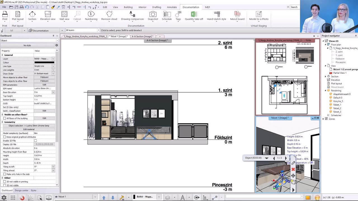Viewport: 358px width, 201px height.
Task: Open the Layer property dropdown
Action: (53, 59)
